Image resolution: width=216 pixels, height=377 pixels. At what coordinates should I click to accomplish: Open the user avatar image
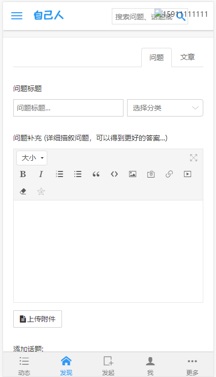pyautogui.click(x=159, y=13)
